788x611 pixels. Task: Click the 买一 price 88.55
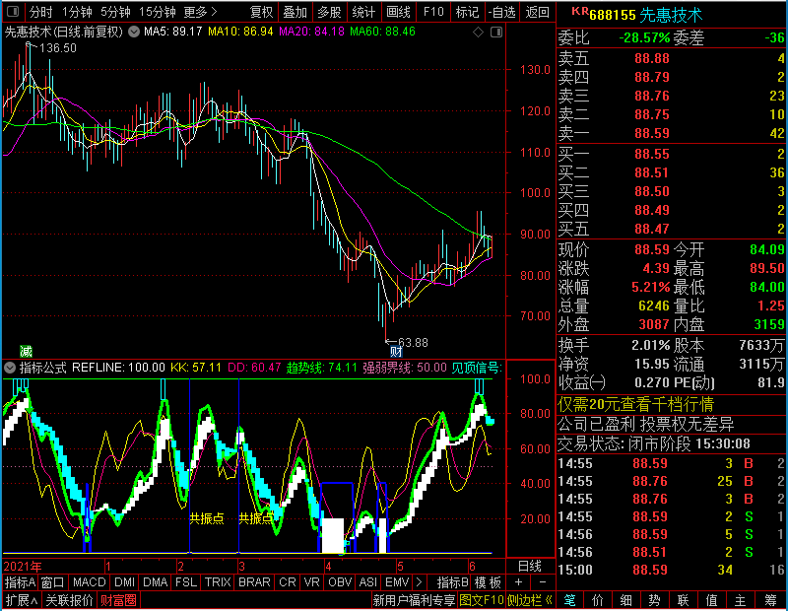tap(652, 154)
